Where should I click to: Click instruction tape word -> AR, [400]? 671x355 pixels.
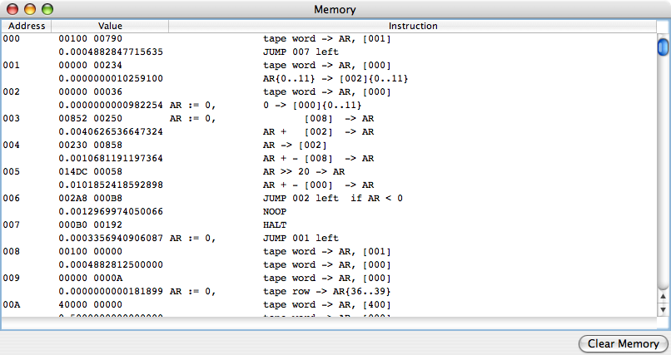point(327,304)
